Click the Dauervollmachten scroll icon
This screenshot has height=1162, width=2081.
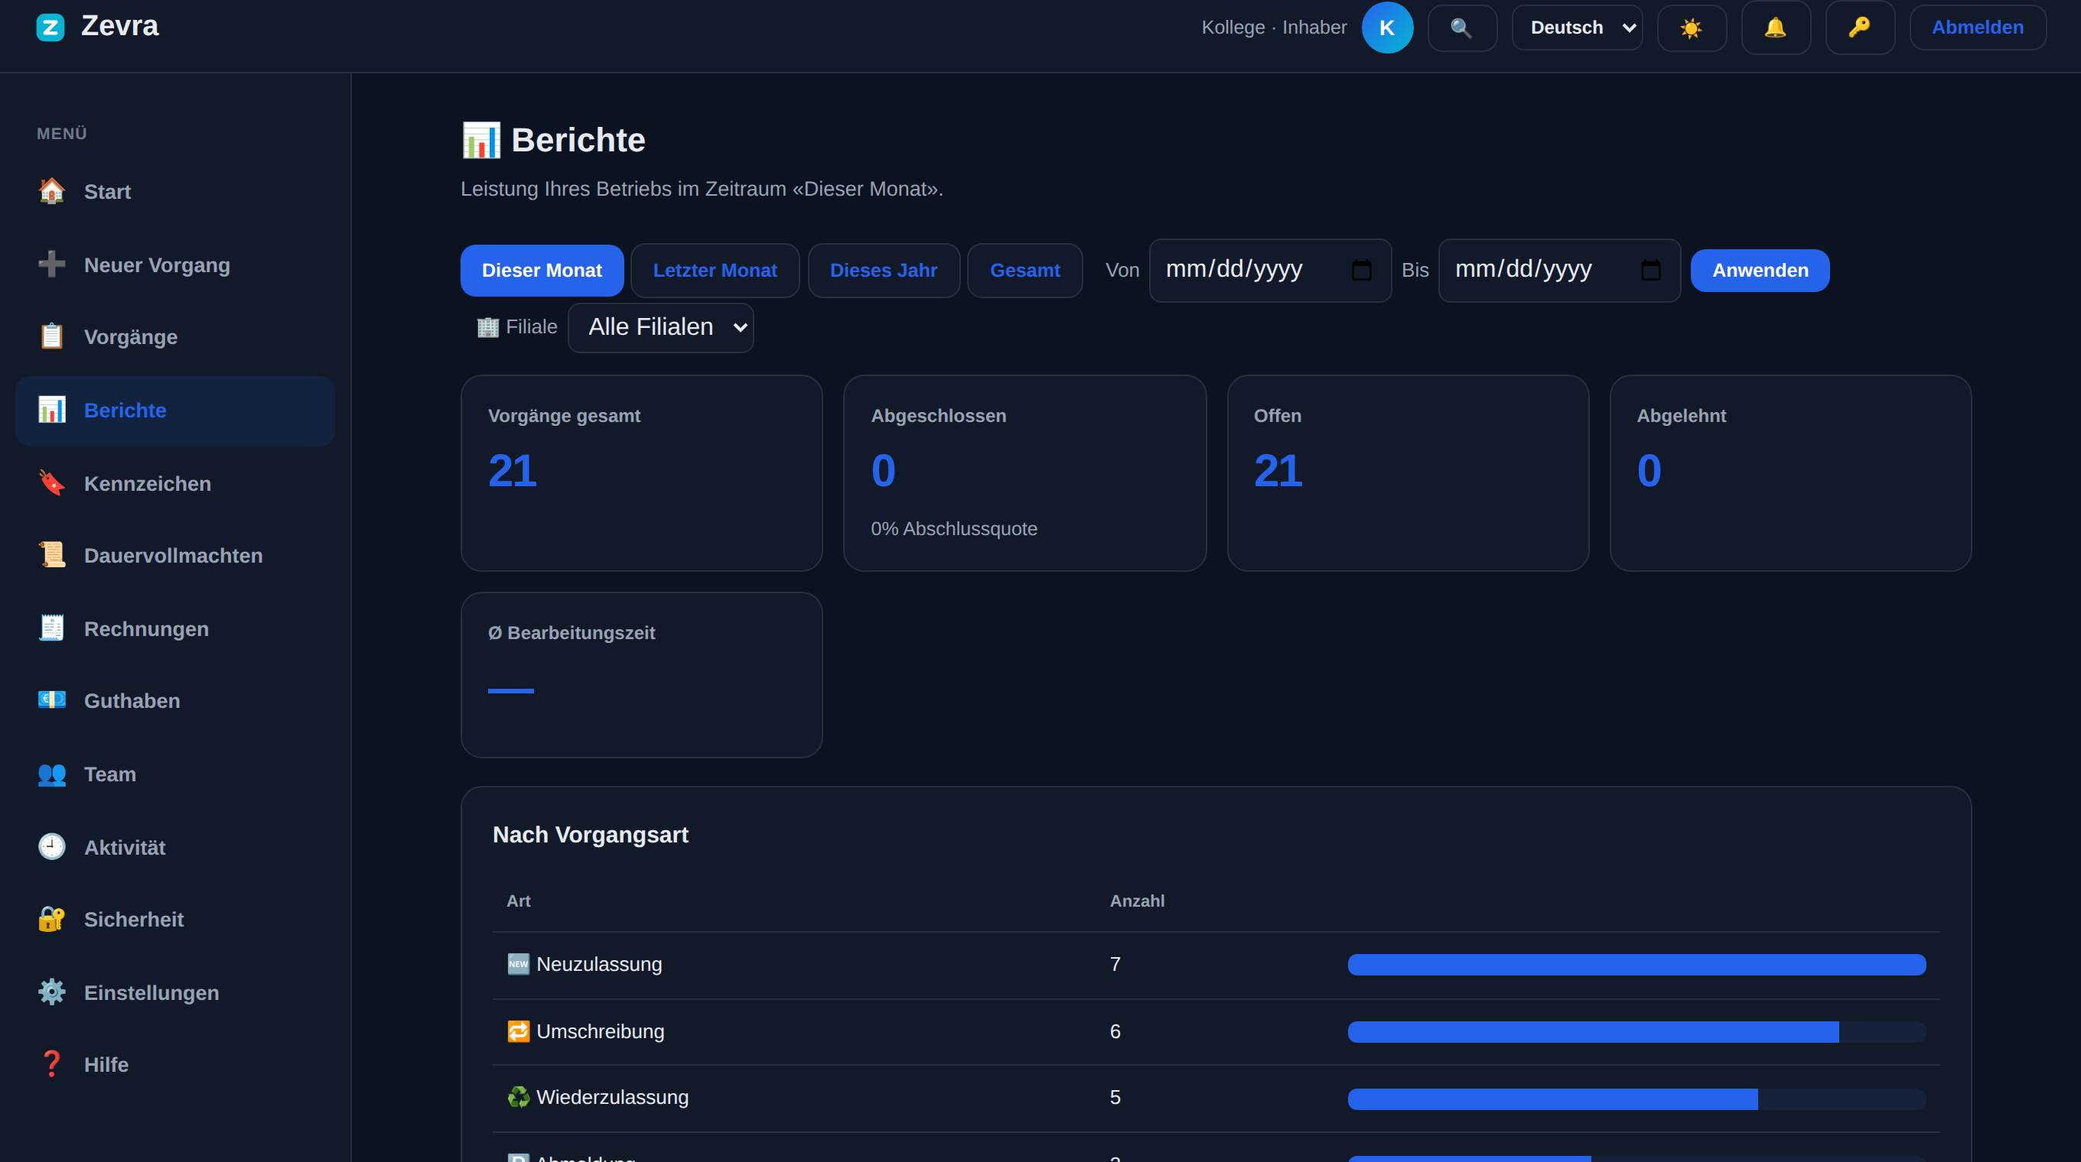click(52, 555)
